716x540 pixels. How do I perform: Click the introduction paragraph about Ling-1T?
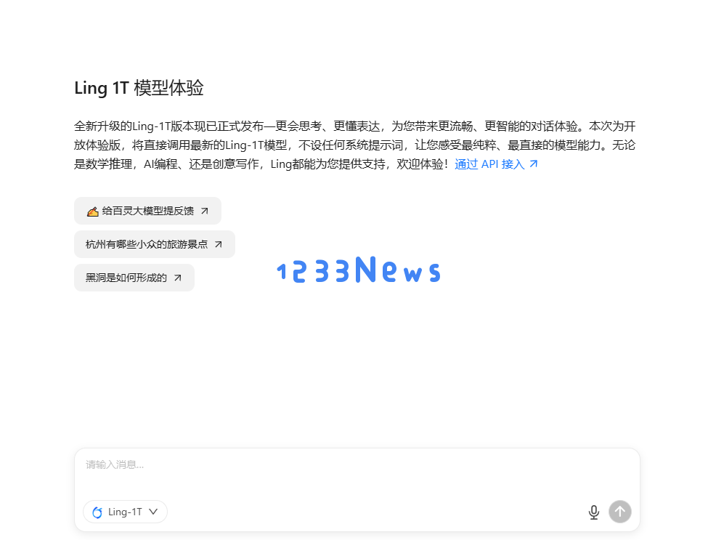tap(355, 145)
